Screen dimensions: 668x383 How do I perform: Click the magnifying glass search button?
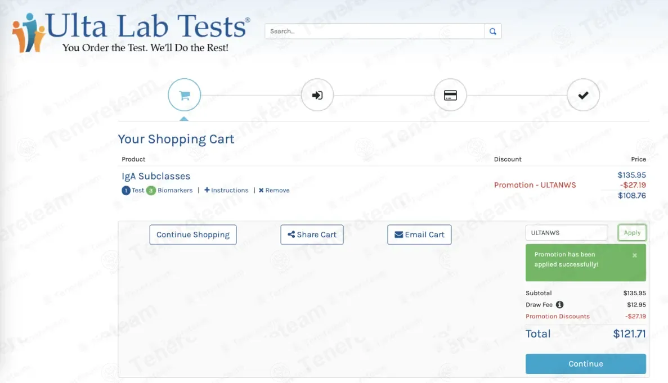tap(492, 31)
